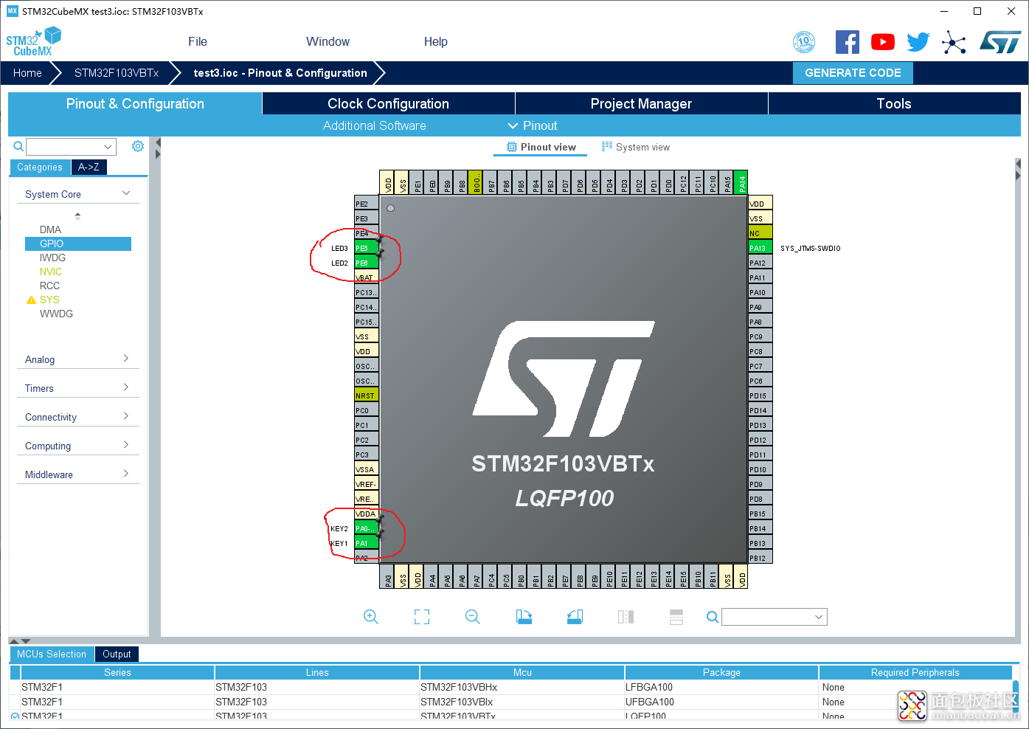Open the File menu
The image size is (1029, 729).
(198, 41)
